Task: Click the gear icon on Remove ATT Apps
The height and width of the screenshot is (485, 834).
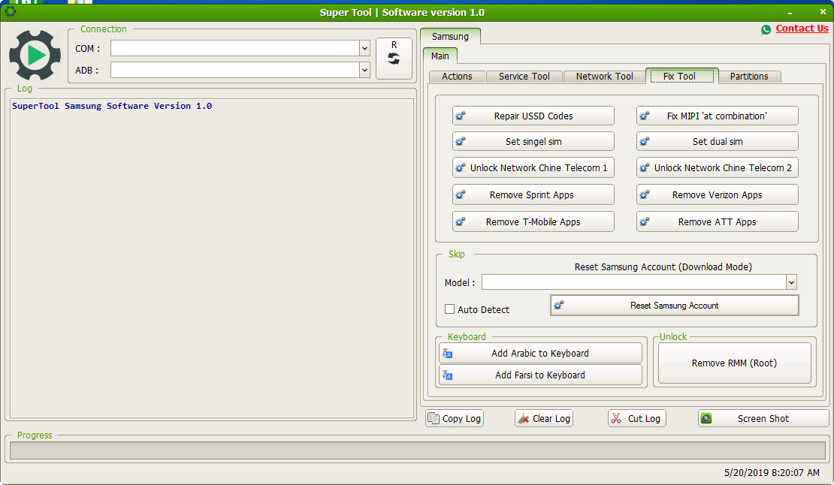Action: (x=645, y=222)
